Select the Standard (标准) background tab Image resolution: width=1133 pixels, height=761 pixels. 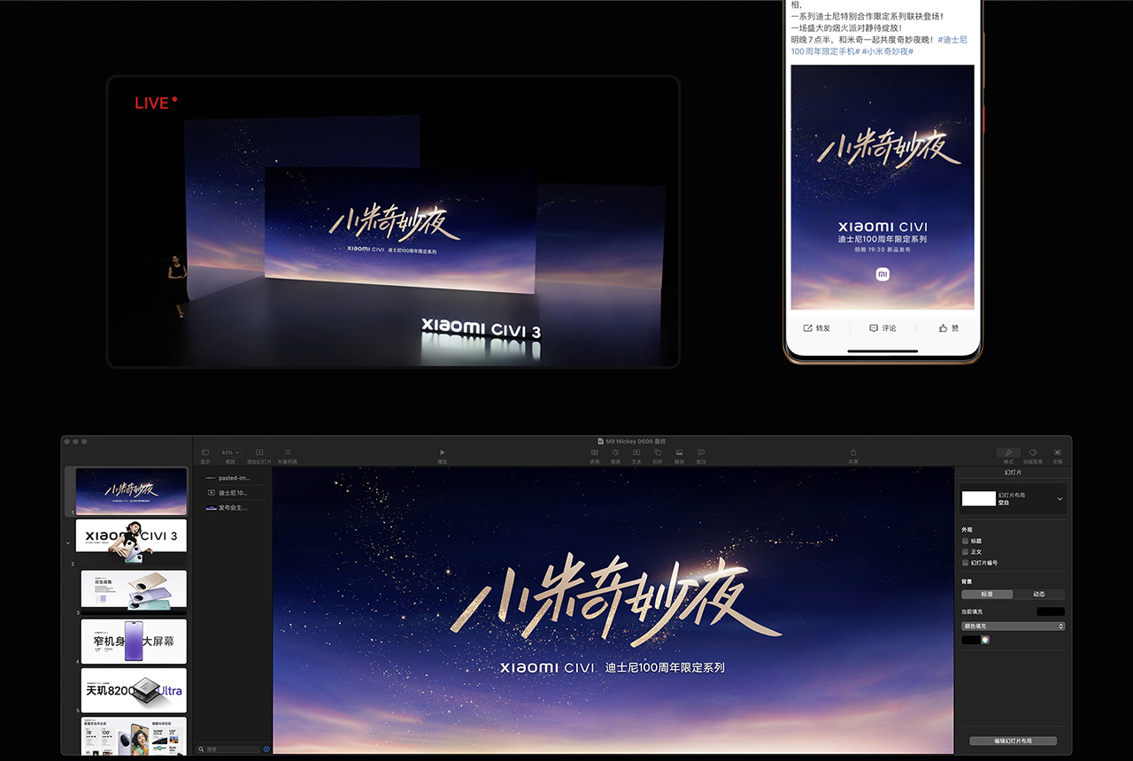987,595
